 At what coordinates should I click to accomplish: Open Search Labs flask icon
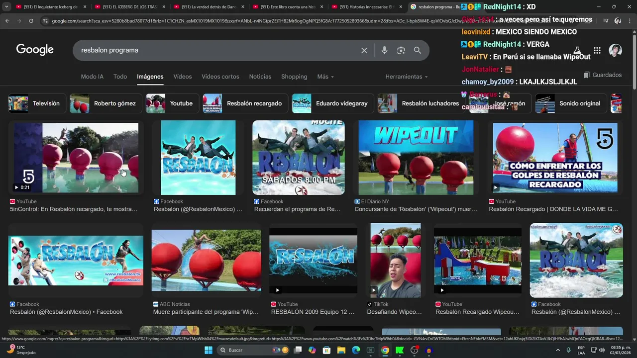577,50
